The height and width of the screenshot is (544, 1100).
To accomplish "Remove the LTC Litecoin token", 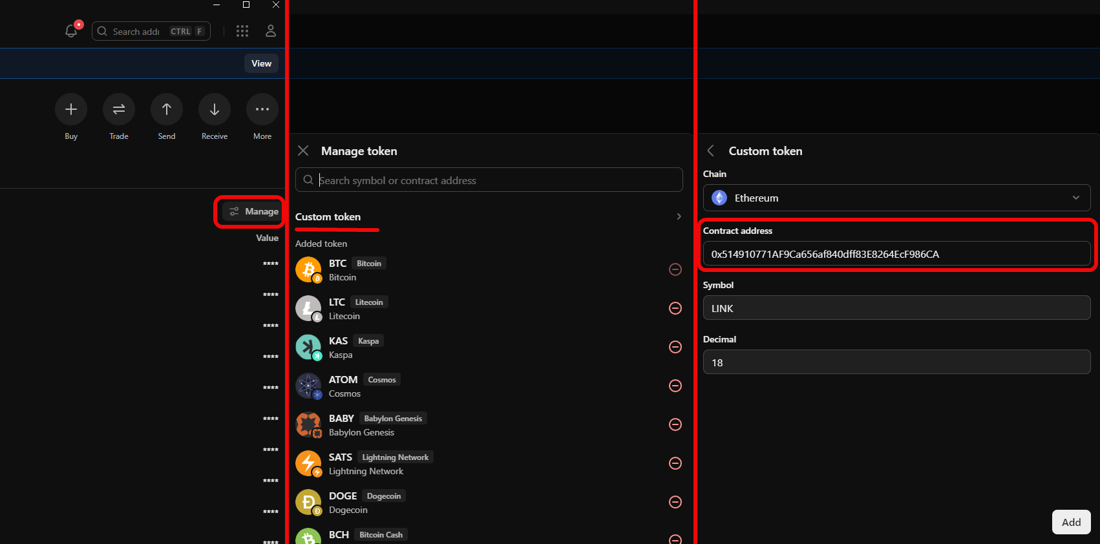I will [675, 308].
